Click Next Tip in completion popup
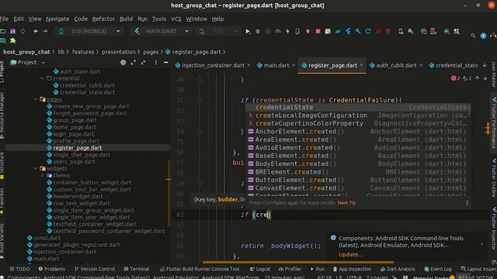497x279 pixels. tap(347, 203)
